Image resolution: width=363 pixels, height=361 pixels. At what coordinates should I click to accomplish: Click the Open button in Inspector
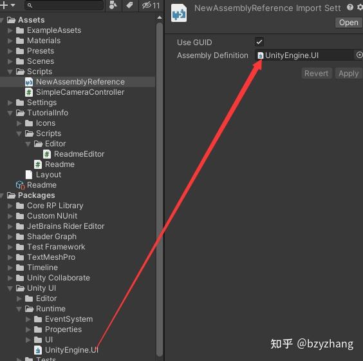[x=348, y=23]
